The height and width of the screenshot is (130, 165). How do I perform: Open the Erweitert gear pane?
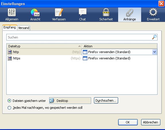point(153,15)
